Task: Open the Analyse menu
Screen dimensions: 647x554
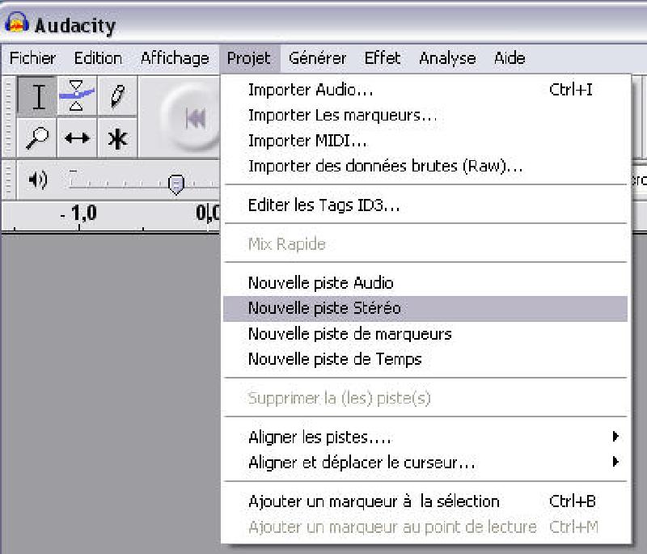Action: tap(447, 58)
